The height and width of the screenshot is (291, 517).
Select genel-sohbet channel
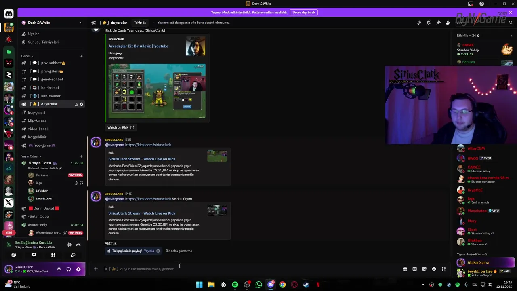tap(53, 79)
